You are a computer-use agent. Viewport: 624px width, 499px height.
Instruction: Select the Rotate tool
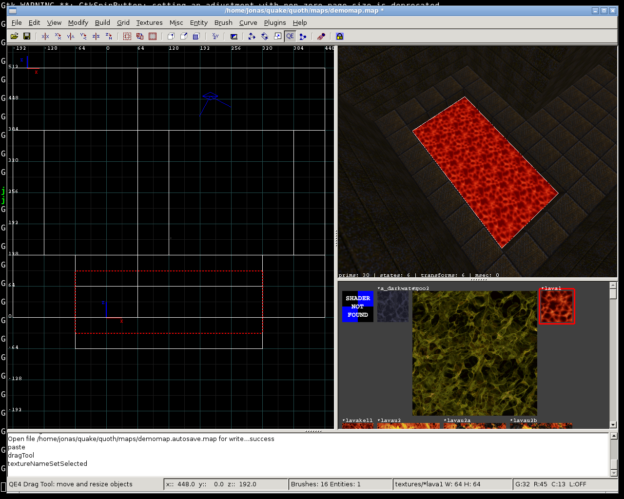pyautogui.click(x=265, y=36)
